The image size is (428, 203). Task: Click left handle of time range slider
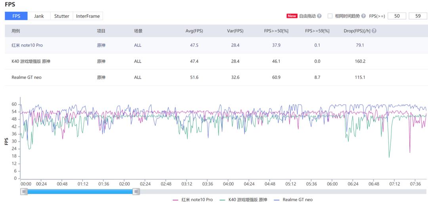click(24, 192)
